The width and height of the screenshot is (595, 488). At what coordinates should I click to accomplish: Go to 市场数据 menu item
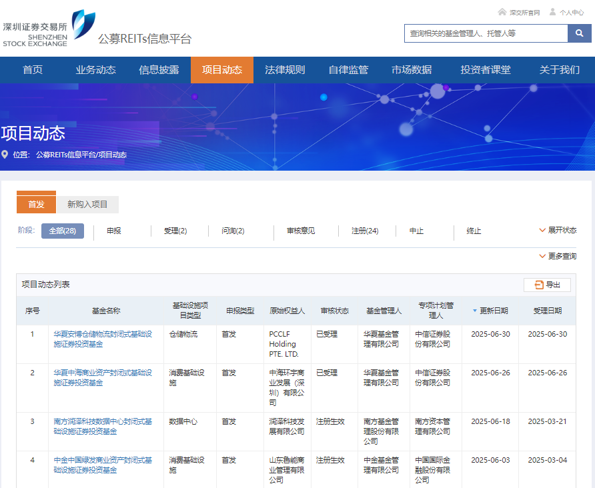(x=412, y=70)
